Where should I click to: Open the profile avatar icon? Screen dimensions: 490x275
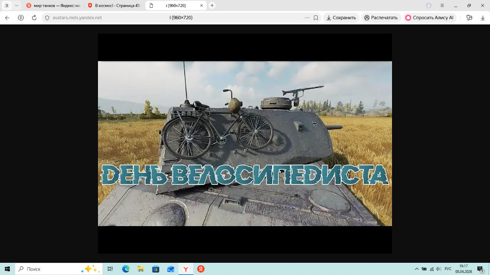[429, 5]
